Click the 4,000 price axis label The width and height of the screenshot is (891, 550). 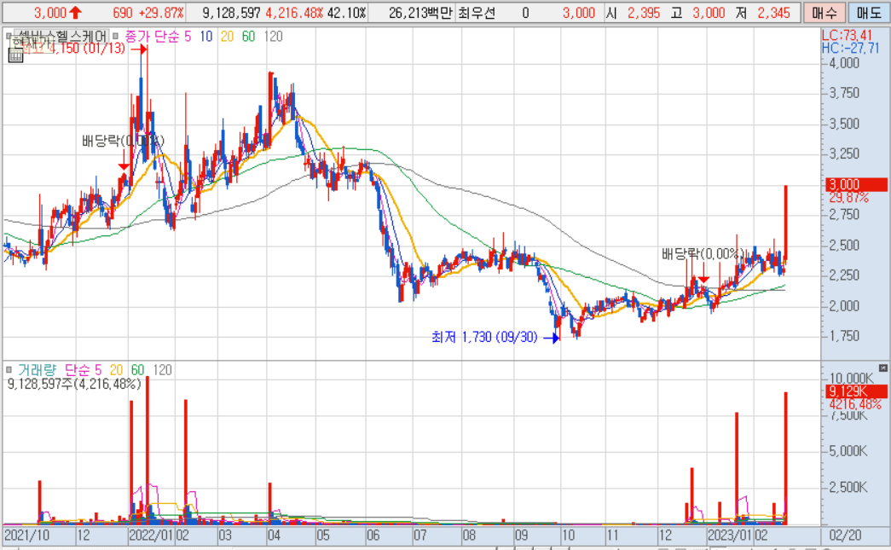coord(843,63)
